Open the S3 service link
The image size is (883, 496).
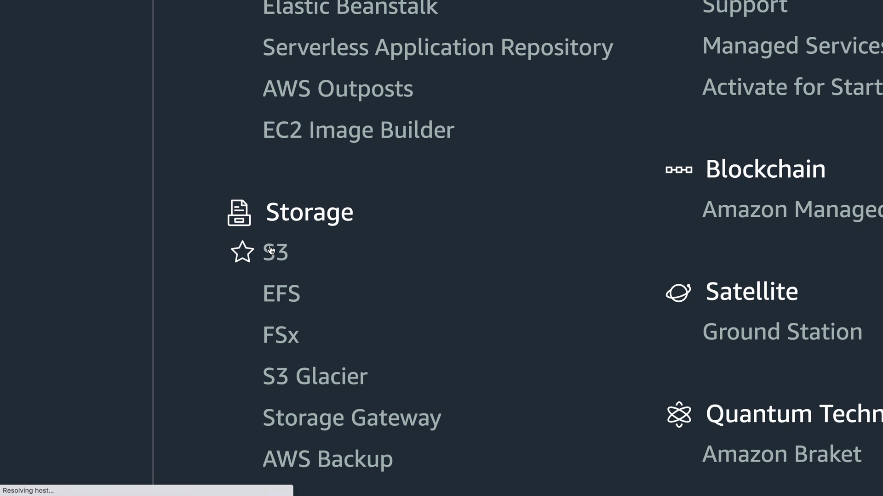click(x=276, y=253)
